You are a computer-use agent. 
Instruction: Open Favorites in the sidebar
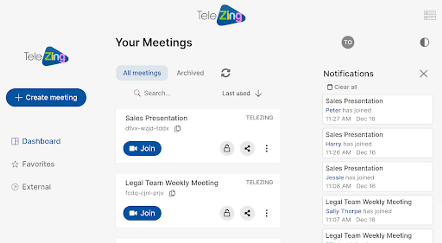click(38, 164)
